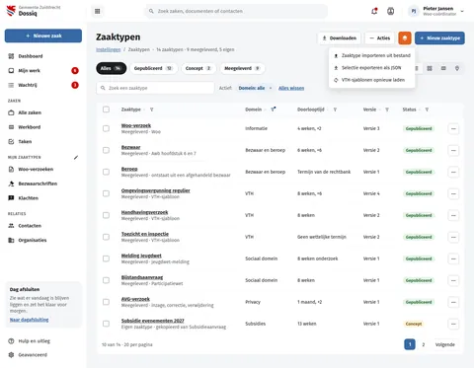Click the Downloaden button
Viewport: 474px width, 368px height.
[339, 38]
